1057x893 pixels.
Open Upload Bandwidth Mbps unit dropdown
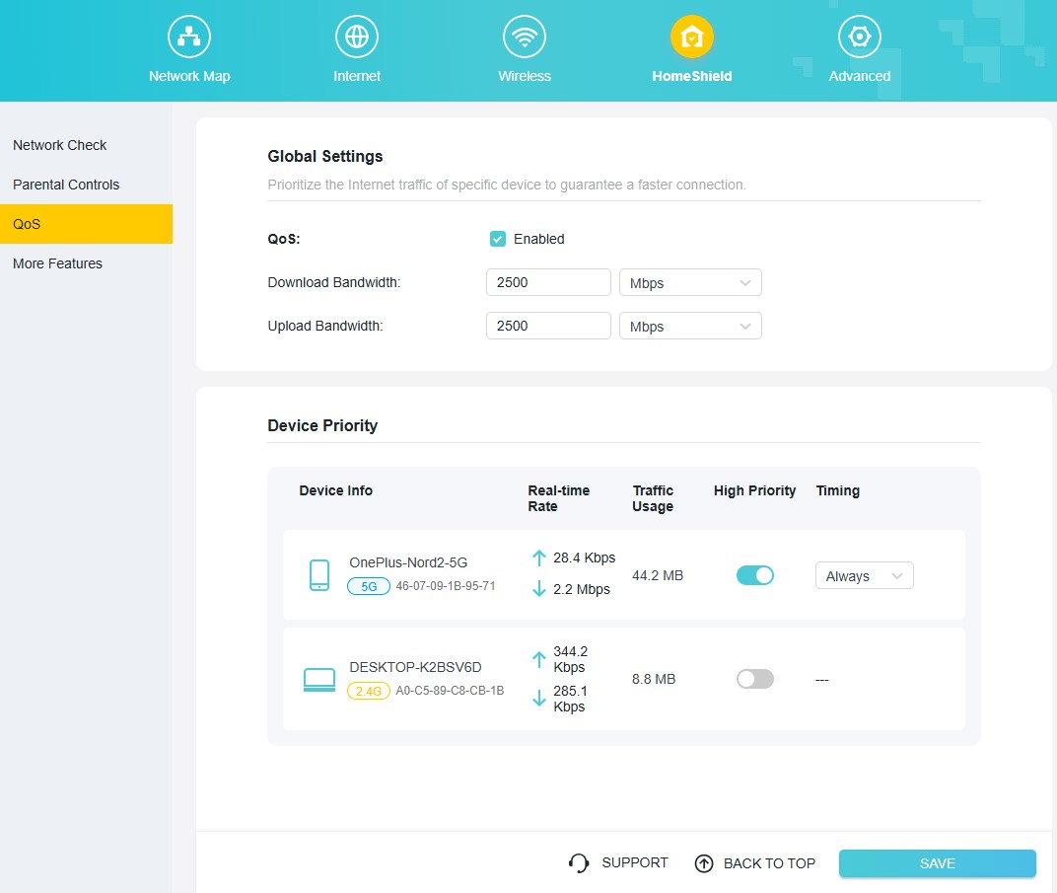(690, 327)
